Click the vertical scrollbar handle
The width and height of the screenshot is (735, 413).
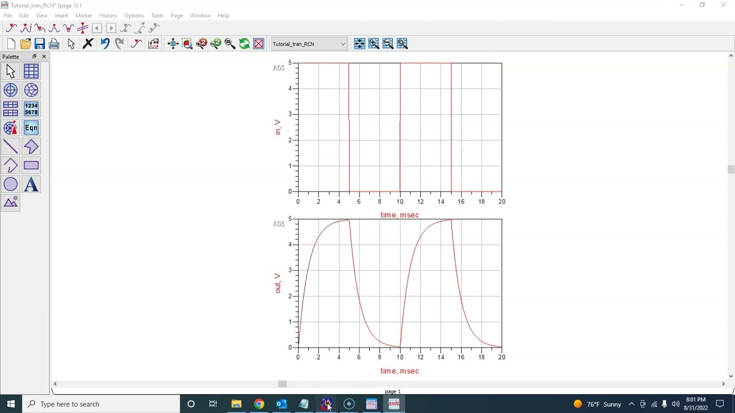click(730, 169)
